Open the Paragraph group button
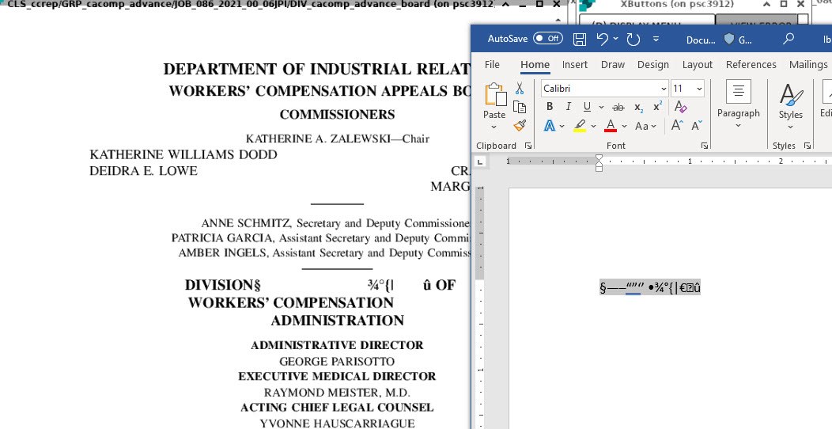Image resolution: width=832 pixels, height=429 pixels. coord(738,104)
